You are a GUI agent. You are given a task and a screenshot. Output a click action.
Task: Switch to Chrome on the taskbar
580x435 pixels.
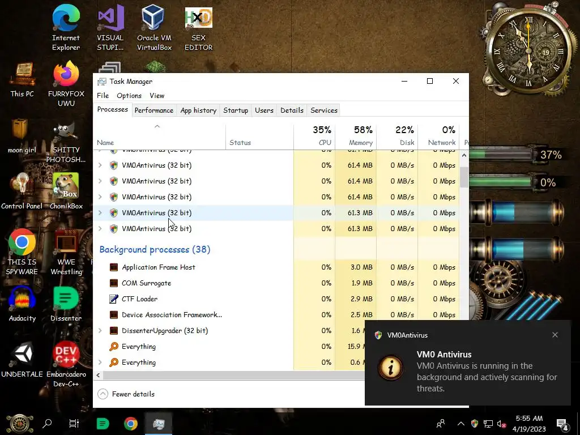131,424
